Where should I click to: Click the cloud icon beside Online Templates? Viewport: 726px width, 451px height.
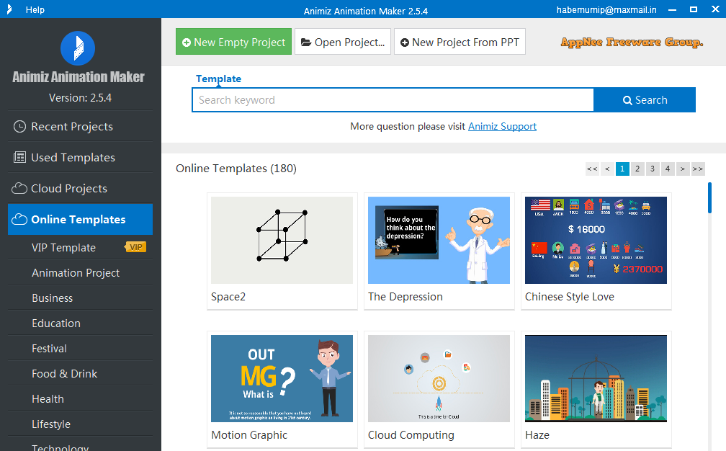[x=19, y=220]
